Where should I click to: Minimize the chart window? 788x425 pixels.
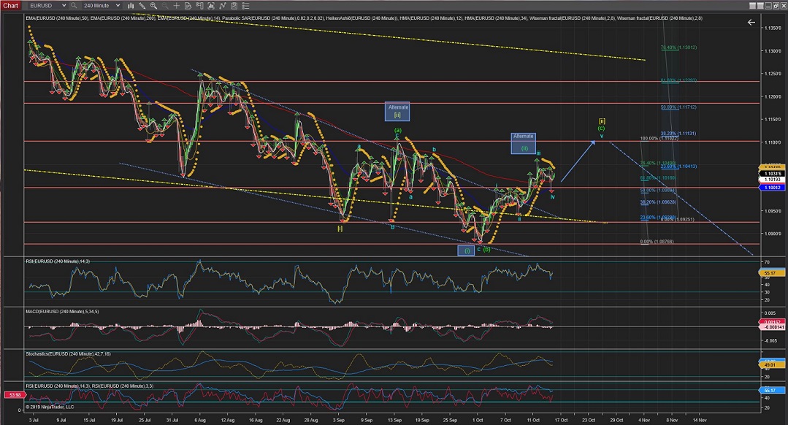[x=768, y=6]
